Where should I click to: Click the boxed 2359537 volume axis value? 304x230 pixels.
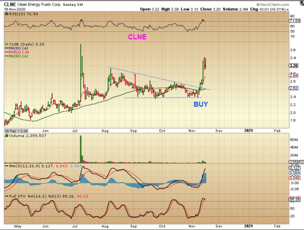click(x=296, y=162)
